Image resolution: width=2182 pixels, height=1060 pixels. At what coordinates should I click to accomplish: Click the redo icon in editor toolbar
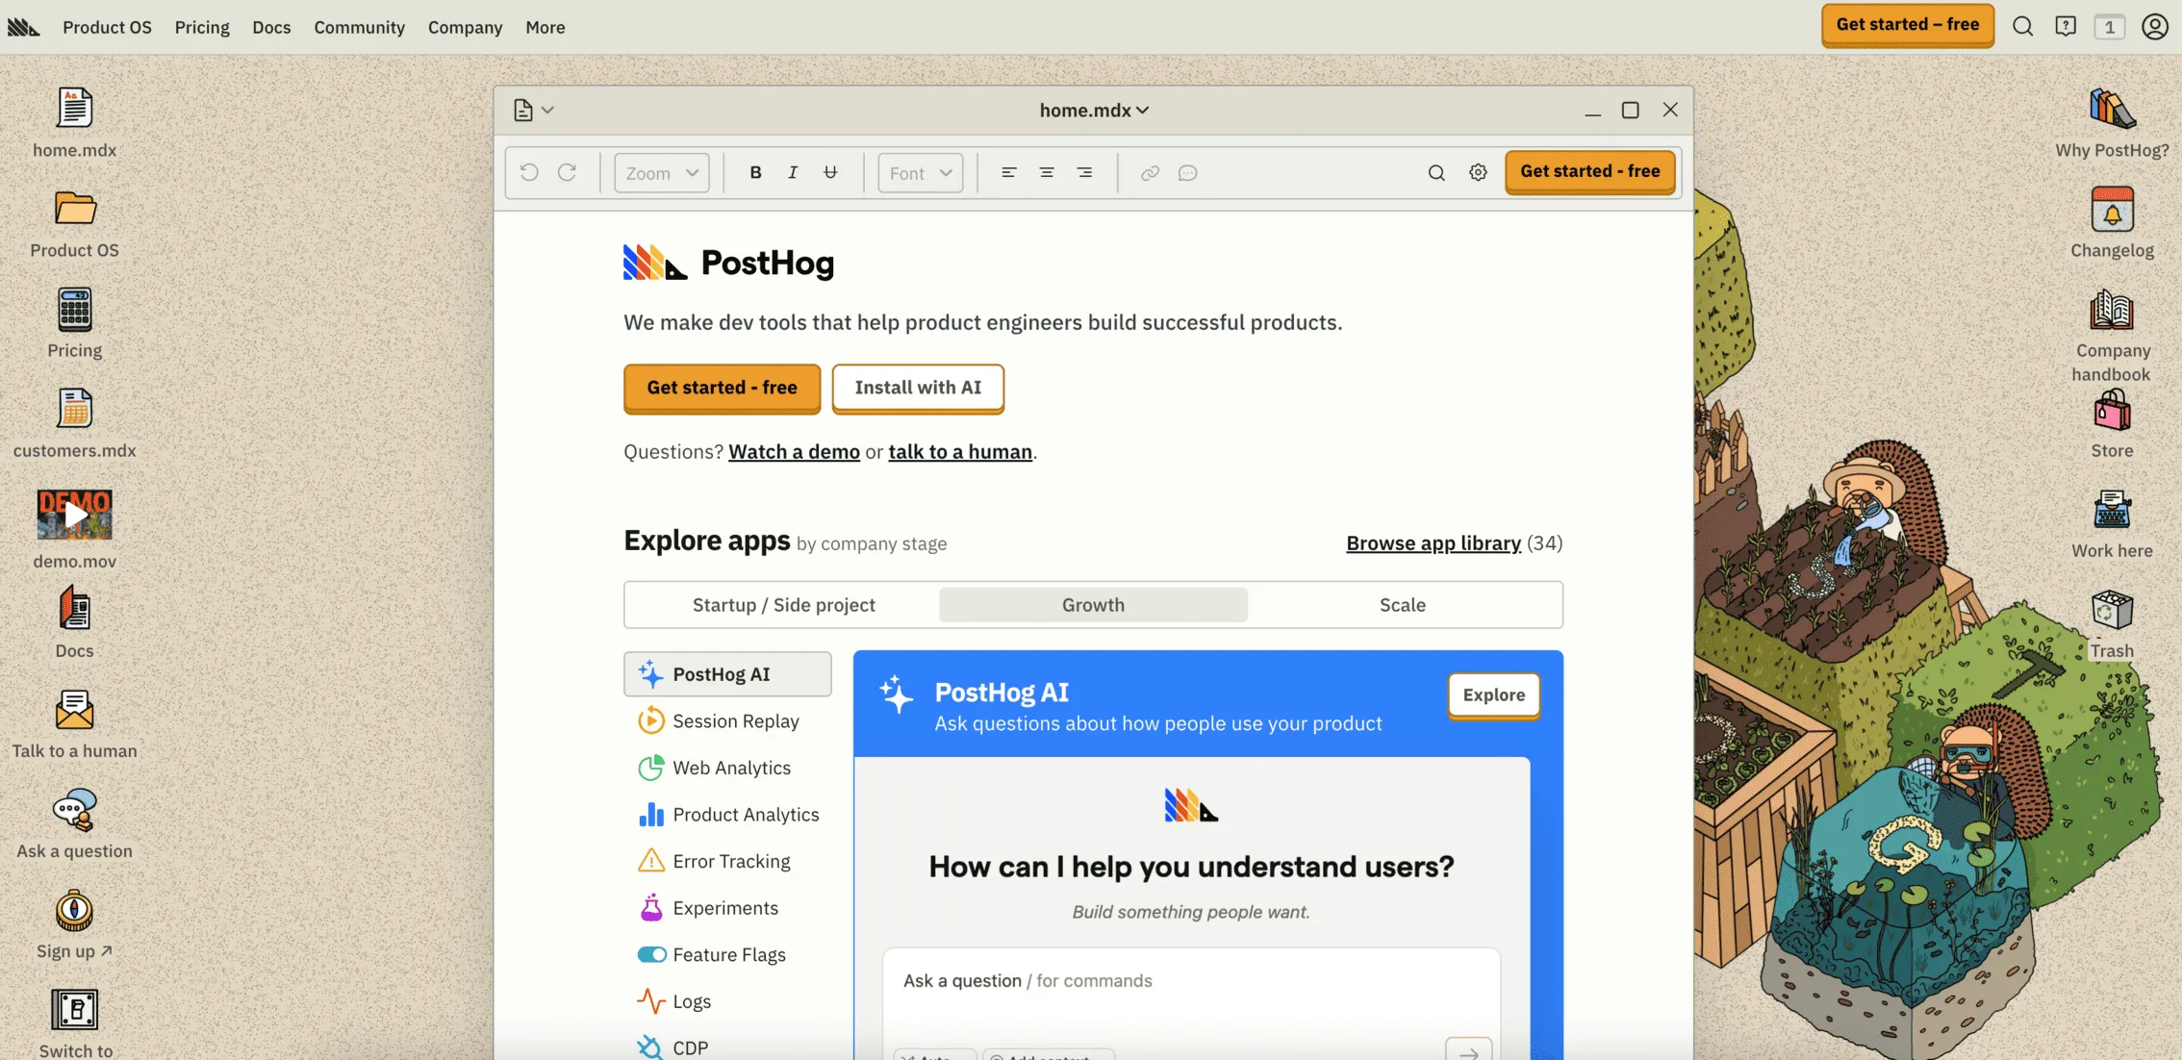(x=568, y=173)
